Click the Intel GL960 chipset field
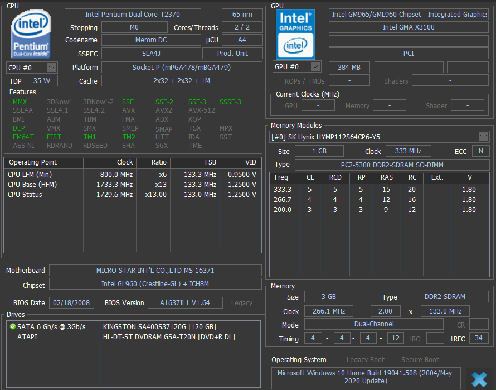Viewport: 496px width, 390px height. tap(155, 284)
